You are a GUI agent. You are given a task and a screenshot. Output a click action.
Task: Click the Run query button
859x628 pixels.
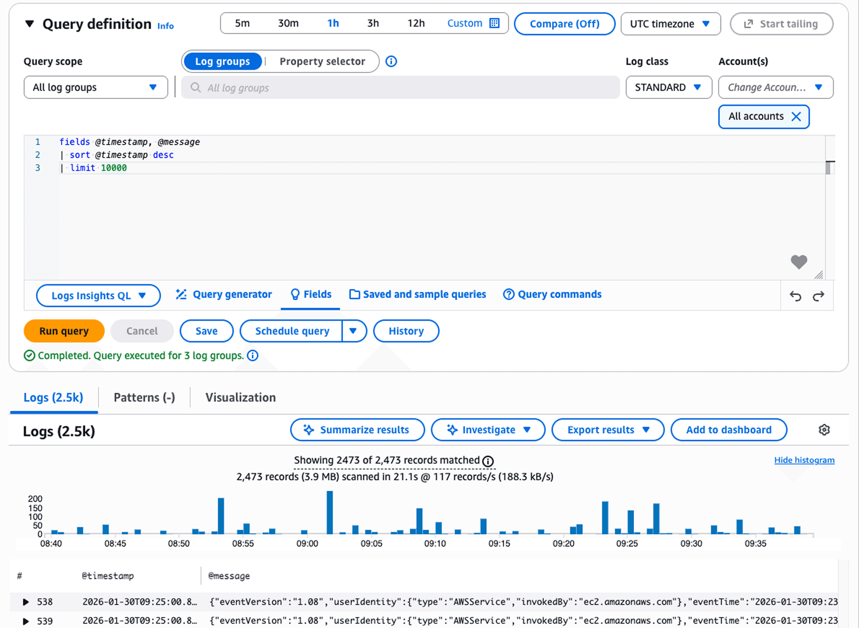click(x=64, y=331)
